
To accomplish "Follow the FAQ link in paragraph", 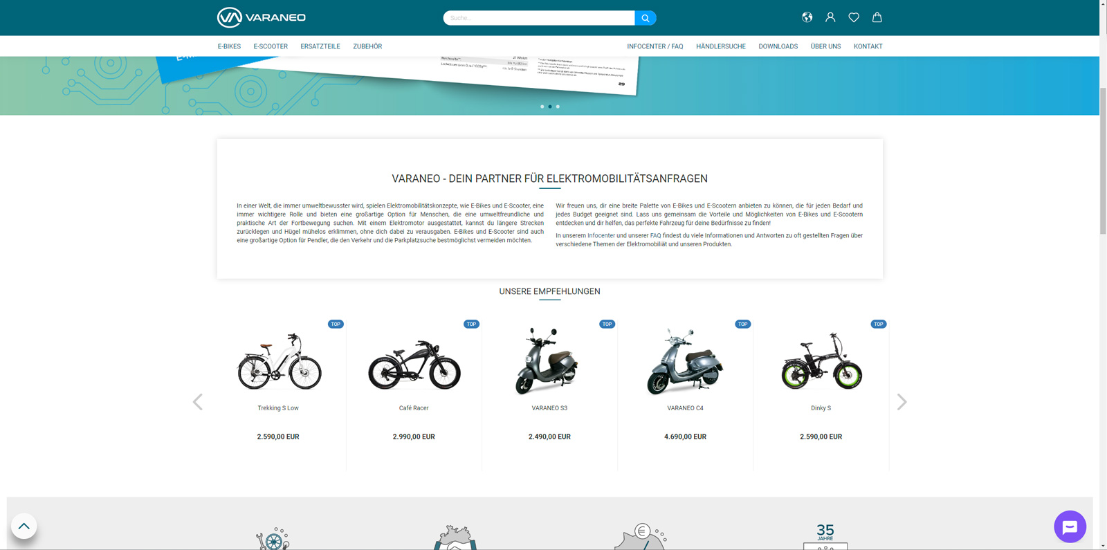I will pyautogui.click(x=655, y=236).
